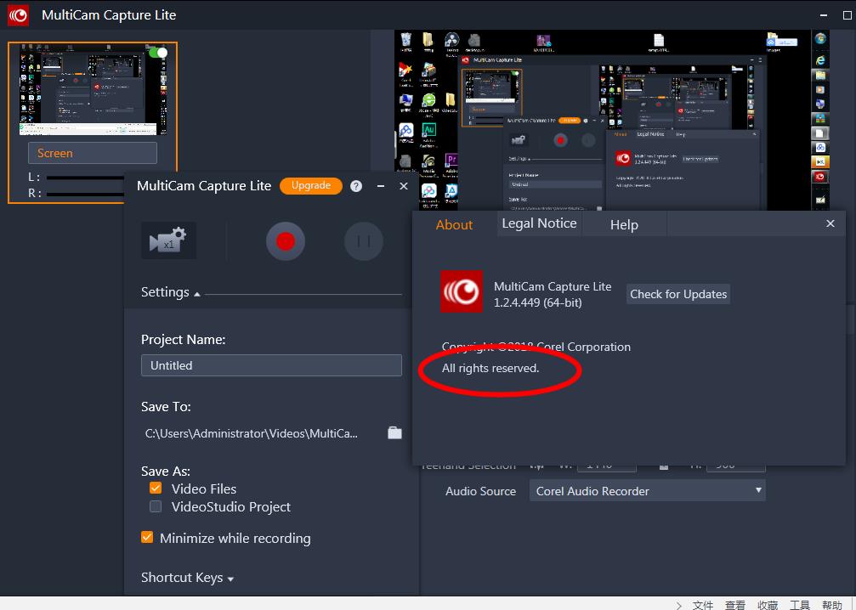This screenshot has height=610, width=856.
Task: Close the small MultiCam Capture Lite window
Action: click(x=404, y=186)
